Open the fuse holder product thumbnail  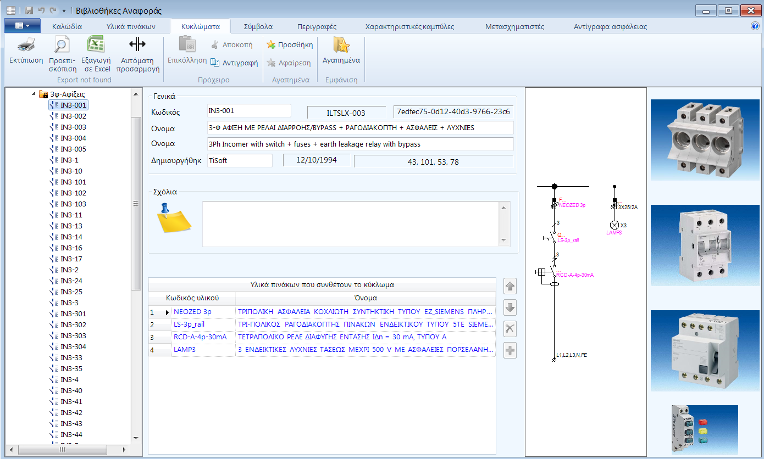(705, 140)
